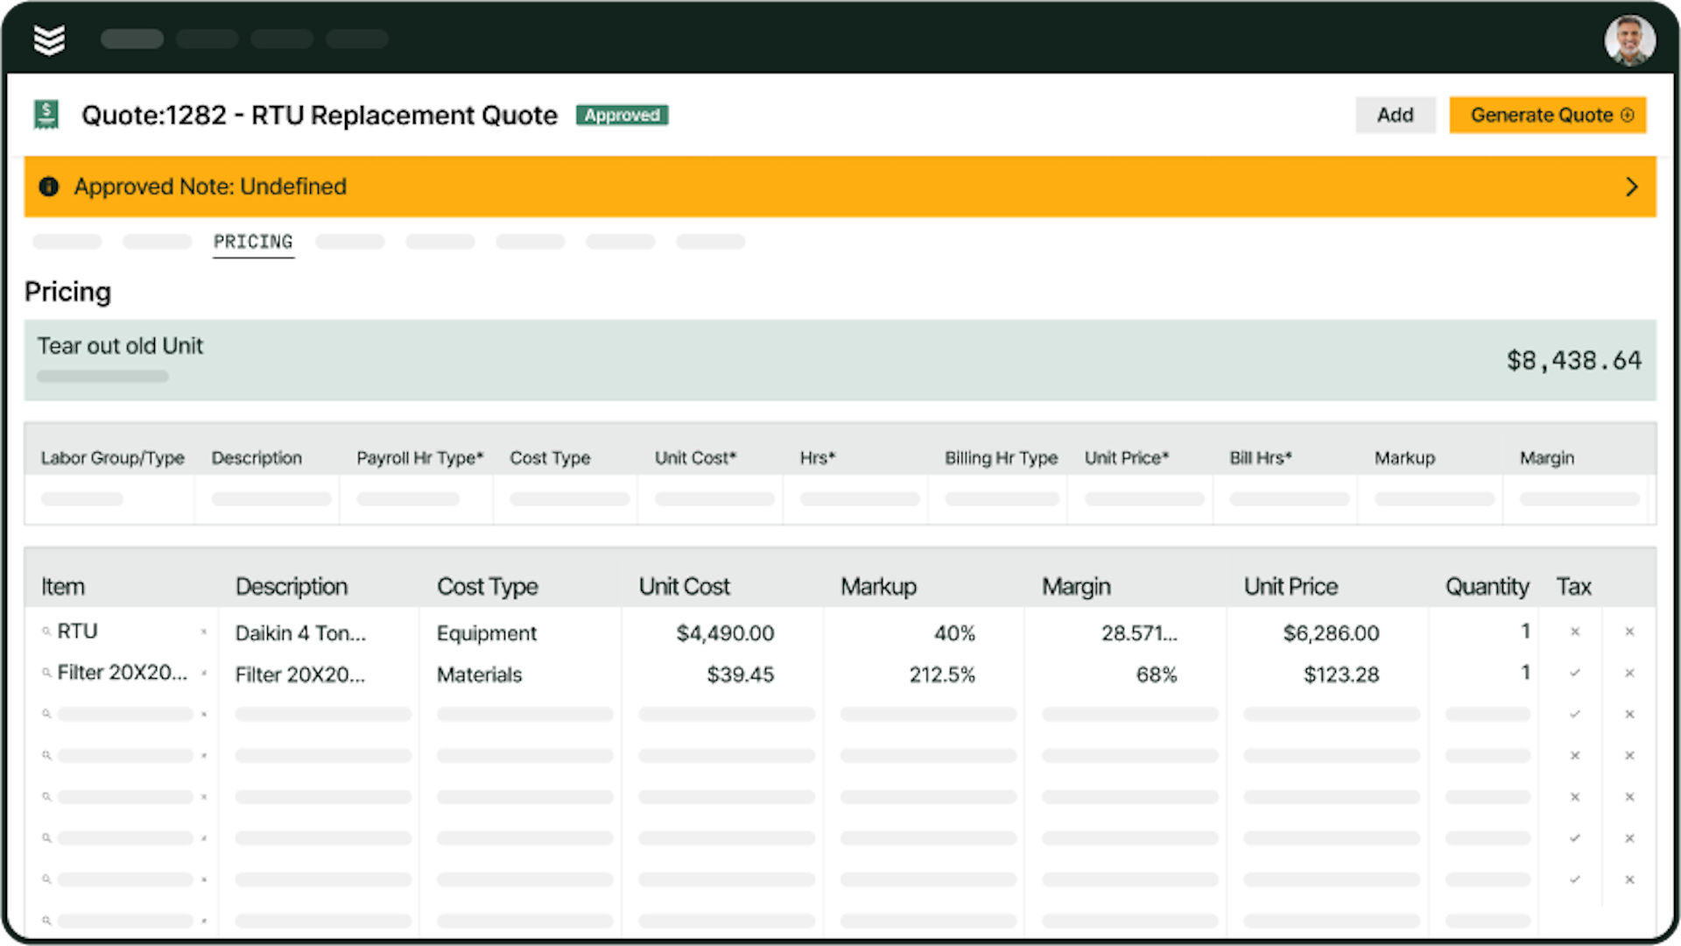
Task: Click the user avatar icon top right
Action: (1628, 39)
